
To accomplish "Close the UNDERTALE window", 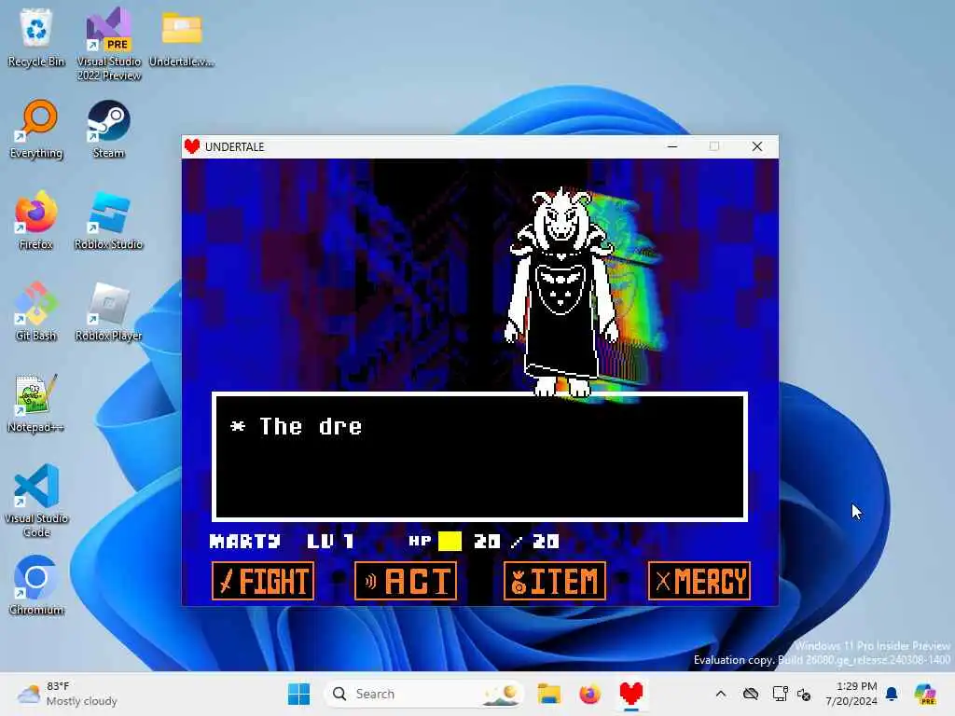I will point(757,146).
